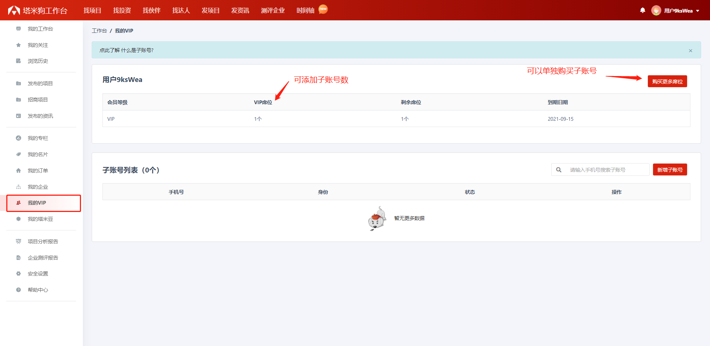710x346 pixels.
Task: Open 找项目 in the top navigation
Action: coord(92,10)
